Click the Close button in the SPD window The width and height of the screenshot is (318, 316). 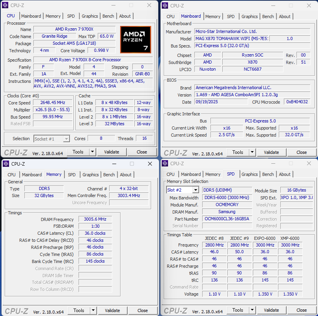(302, 310)
